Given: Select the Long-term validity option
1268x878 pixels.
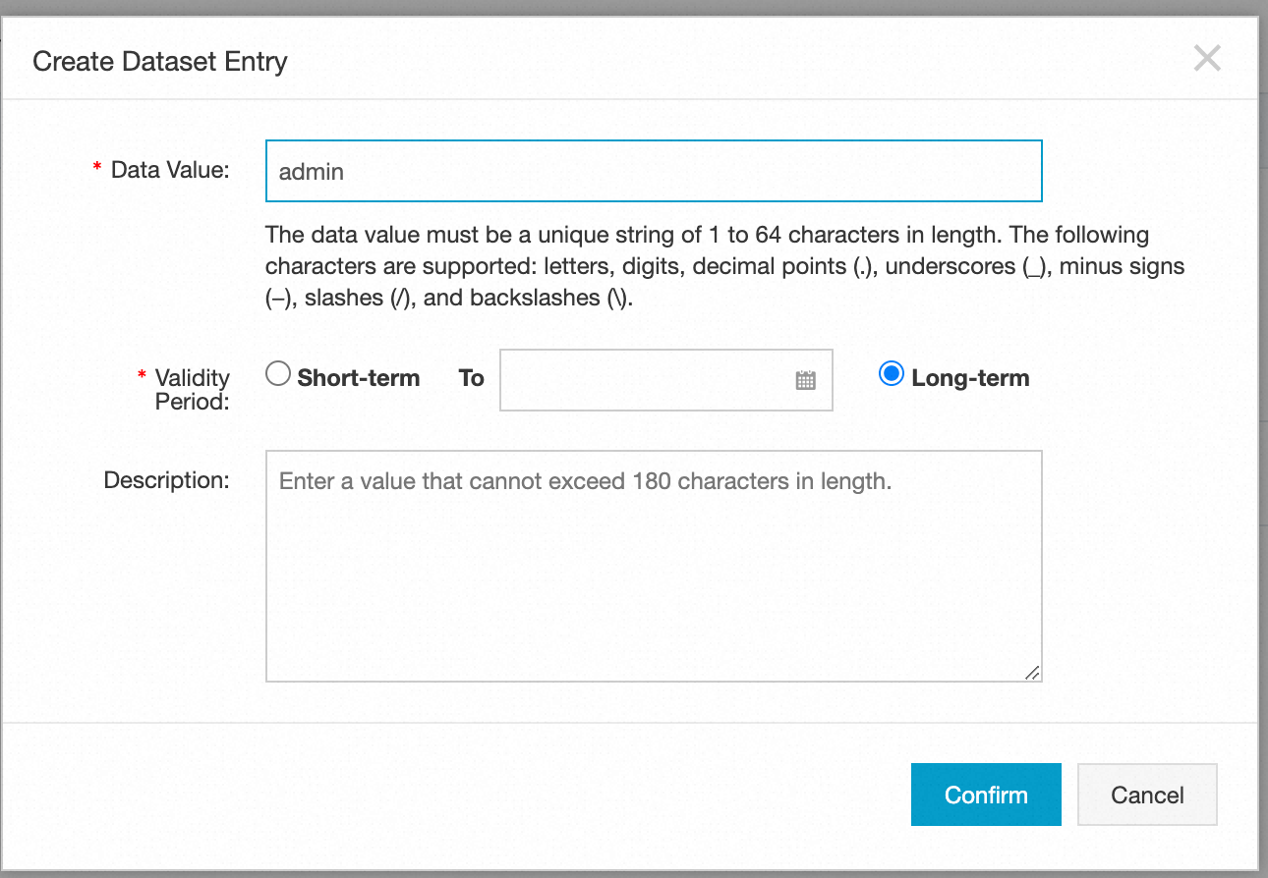Looking at the screenshot, I should 892,374.
